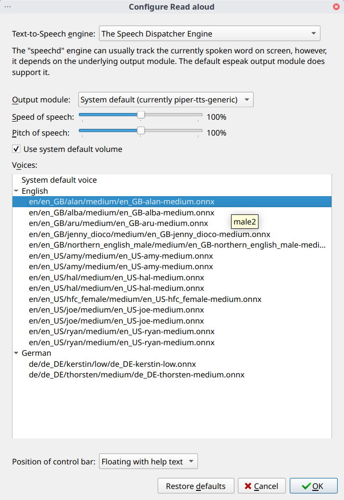Collapse the English voices group
Screen dimensions: 344x500
pyautogui.click(x=16, y=191)
